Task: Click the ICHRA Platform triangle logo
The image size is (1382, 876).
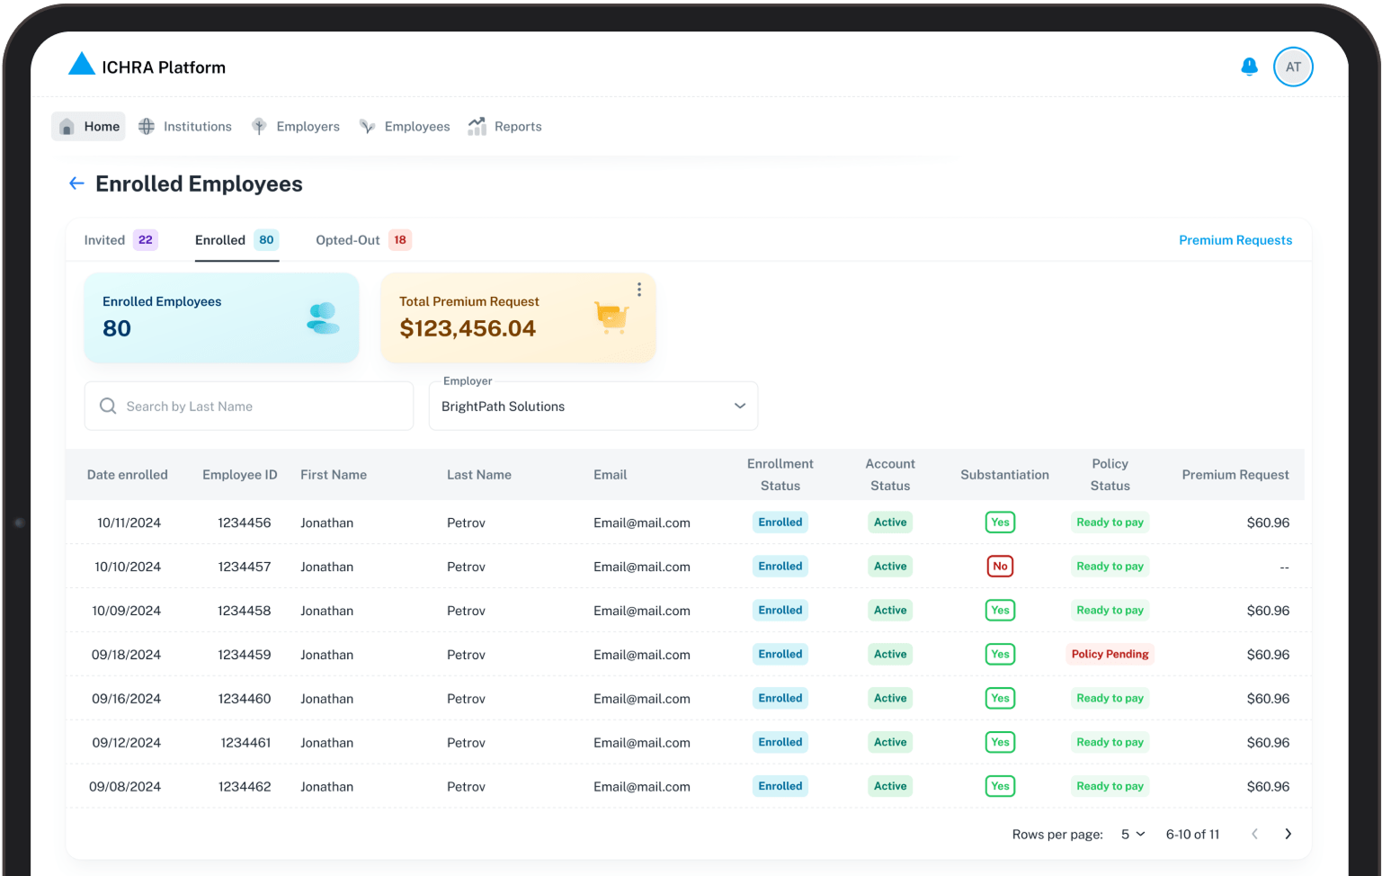Action: click(82, 64)
